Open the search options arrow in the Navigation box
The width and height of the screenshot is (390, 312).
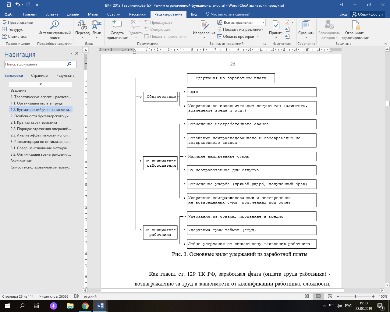click(74, 64)
